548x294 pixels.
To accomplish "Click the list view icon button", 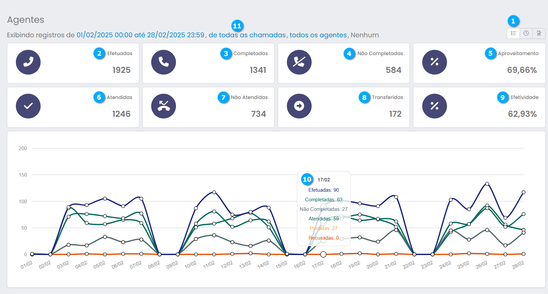I will (513, 33).
